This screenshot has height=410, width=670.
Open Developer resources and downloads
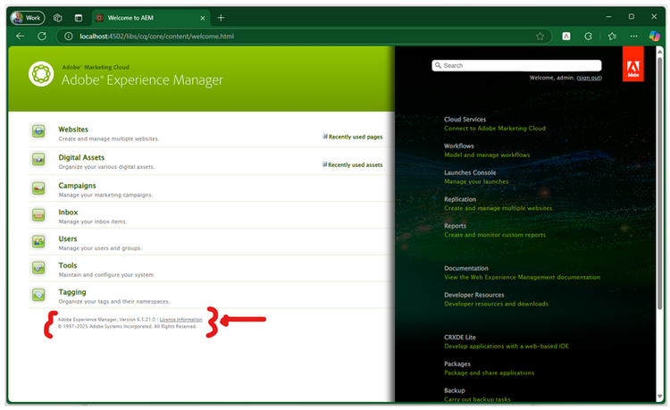pyautogui.click(x=496, y=304)
